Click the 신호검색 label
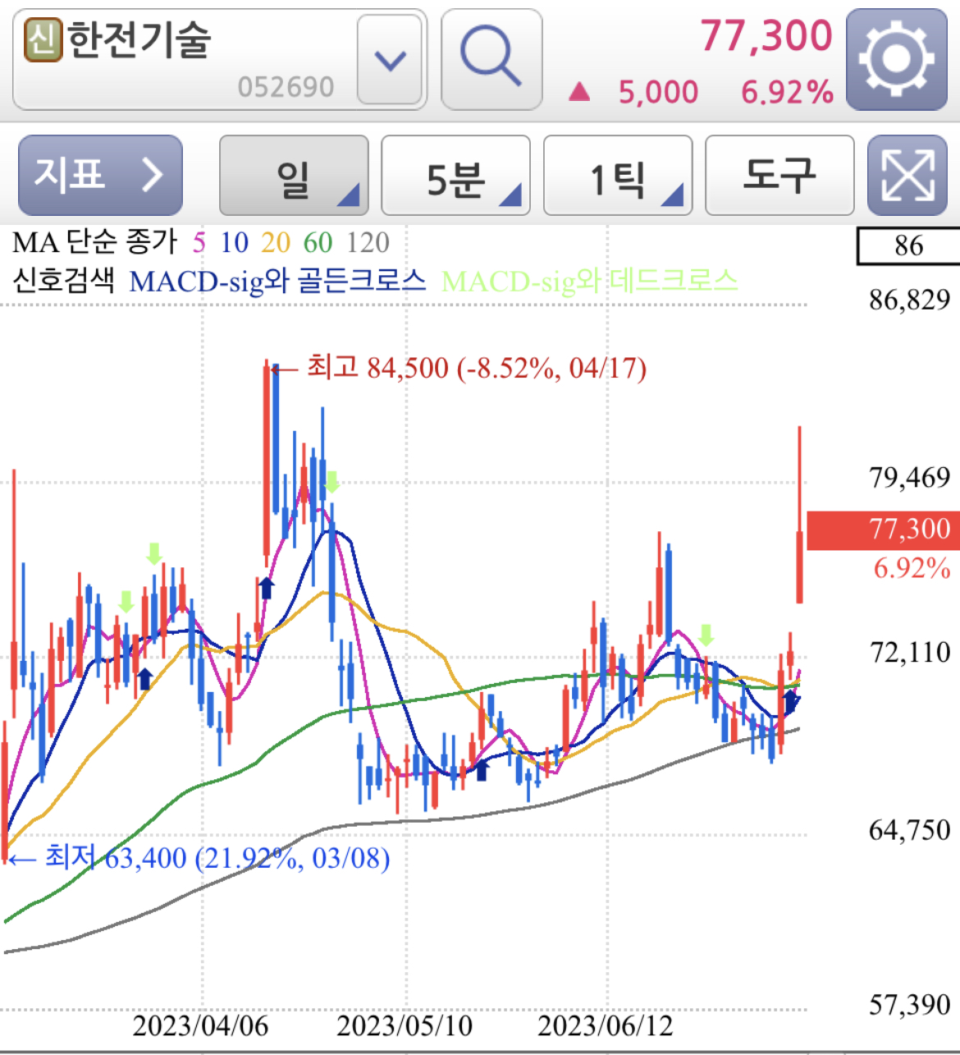Screen dimensions: 960x1055 [x=63, y=281]
